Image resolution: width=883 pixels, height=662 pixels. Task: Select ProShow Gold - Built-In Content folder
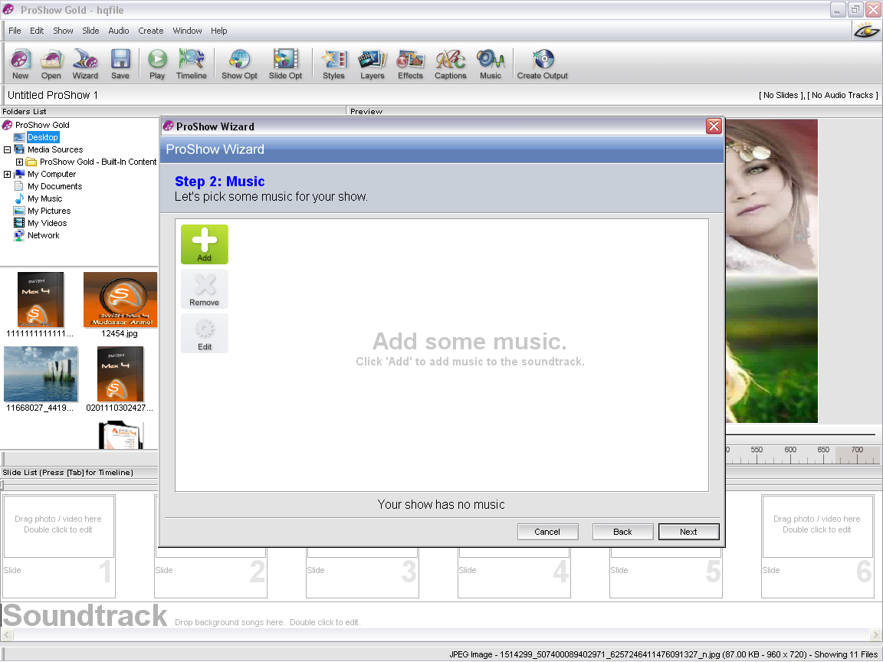(98, 162)
